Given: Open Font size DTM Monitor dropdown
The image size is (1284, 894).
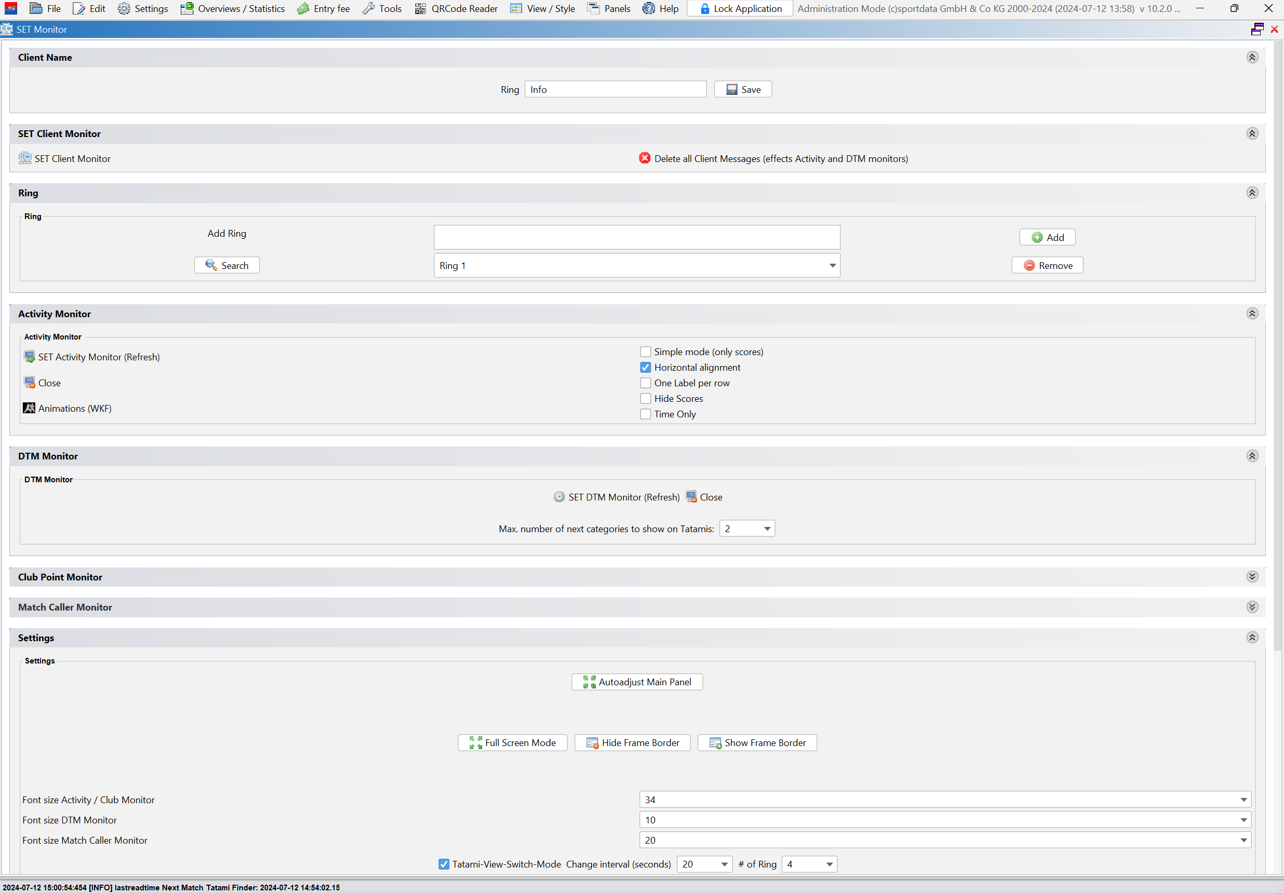Looking at the screenshot, I should coord(1243,820).
